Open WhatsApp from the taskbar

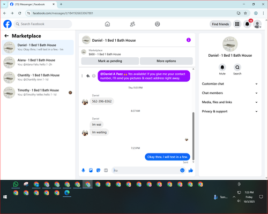coord(16,184)
